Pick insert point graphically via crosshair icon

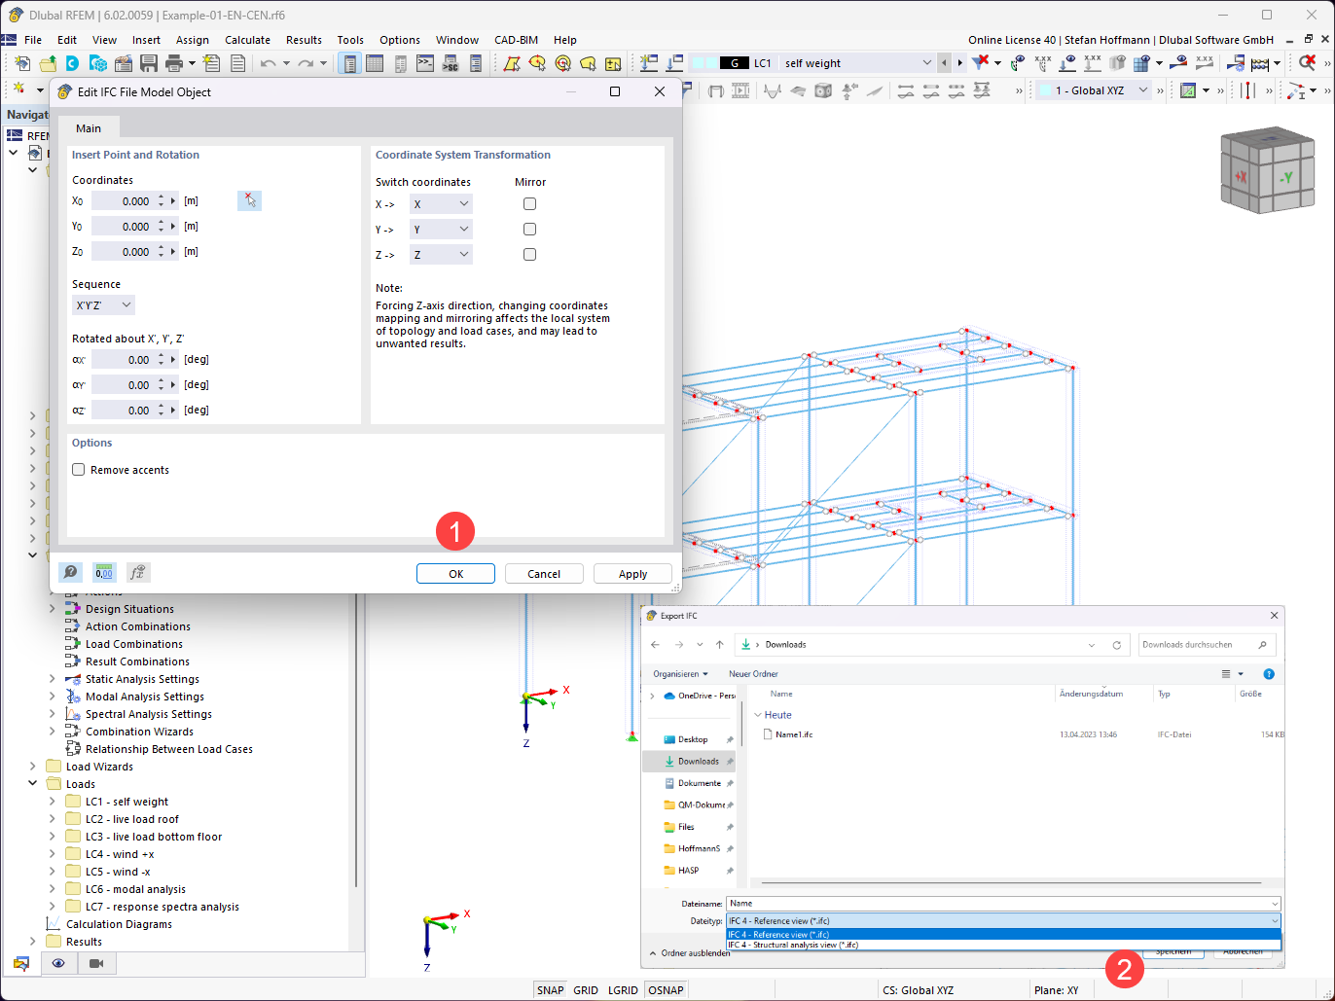coord(249,200)
